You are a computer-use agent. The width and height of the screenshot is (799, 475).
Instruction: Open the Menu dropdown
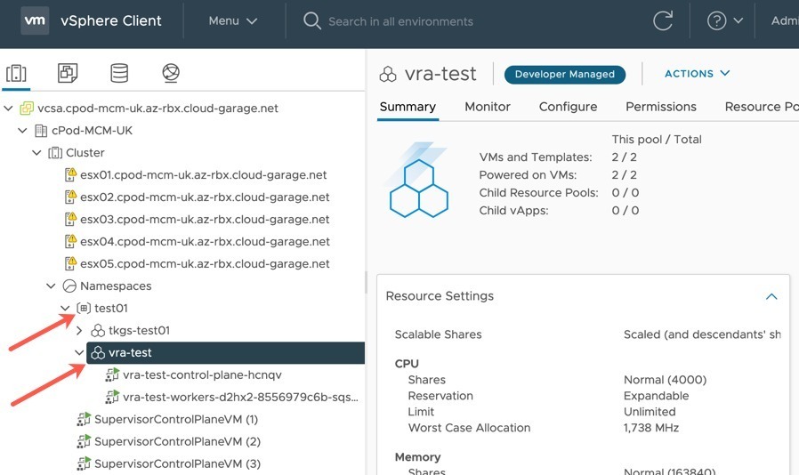pos(233,20)
